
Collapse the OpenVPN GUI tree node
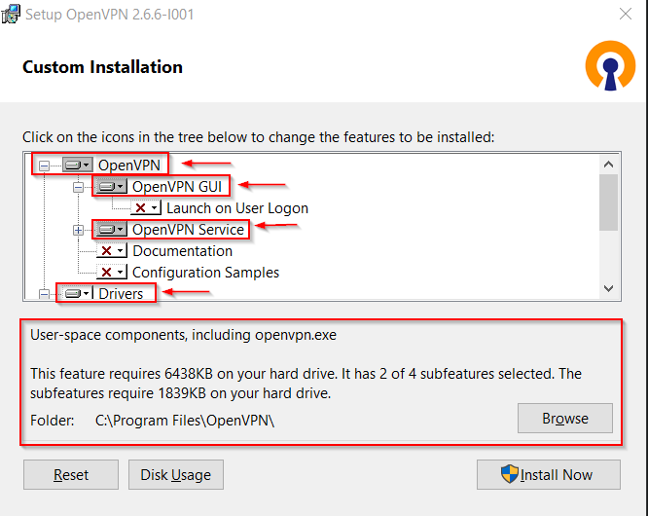(78, 187)
